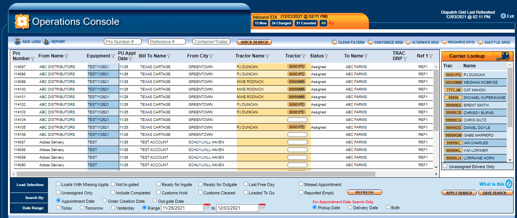Click the Quick Search button

tap(254, 42)
